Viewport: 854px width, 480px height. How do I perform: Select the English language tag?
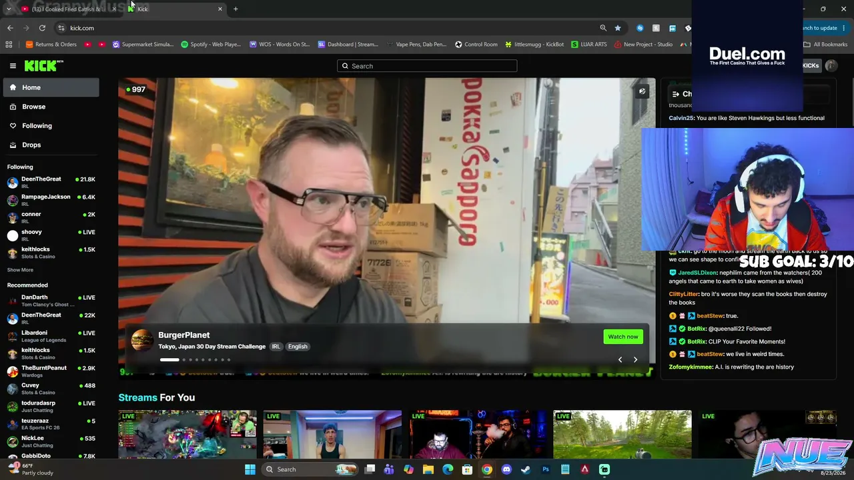point(298,347)
